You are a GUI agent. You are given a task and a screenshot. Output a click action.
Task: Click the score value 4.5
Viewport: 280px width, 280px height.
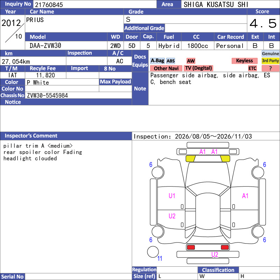[263, 23]
